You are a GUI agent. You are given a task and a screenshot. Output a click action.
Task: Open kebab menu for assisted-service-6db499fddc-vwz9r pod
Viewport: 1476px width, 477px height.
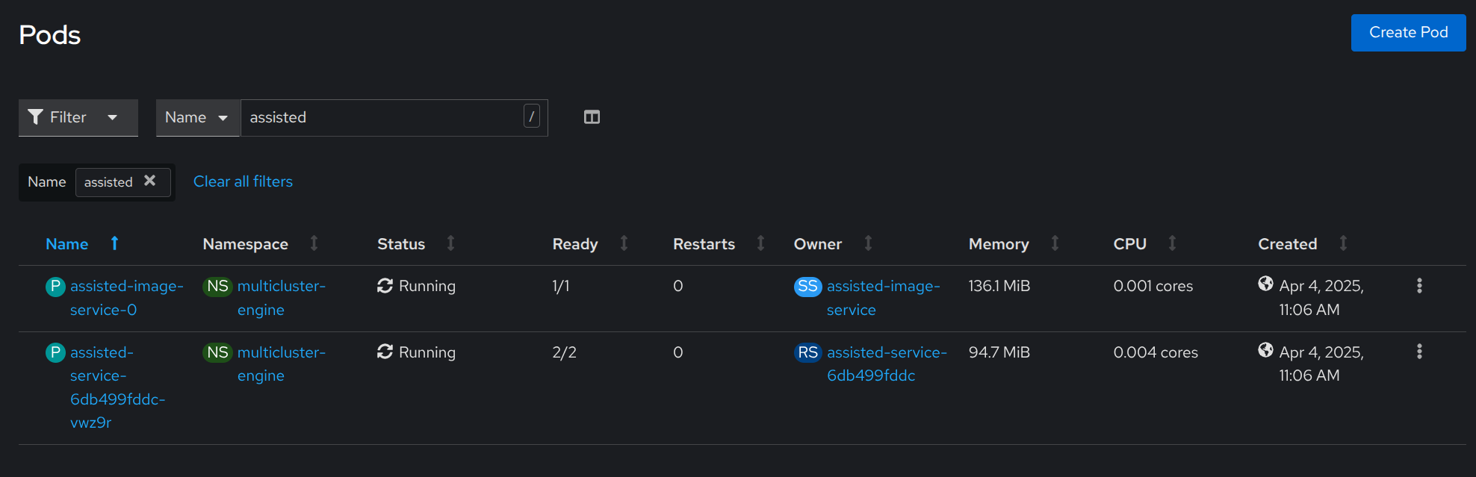click(1419, 352)
